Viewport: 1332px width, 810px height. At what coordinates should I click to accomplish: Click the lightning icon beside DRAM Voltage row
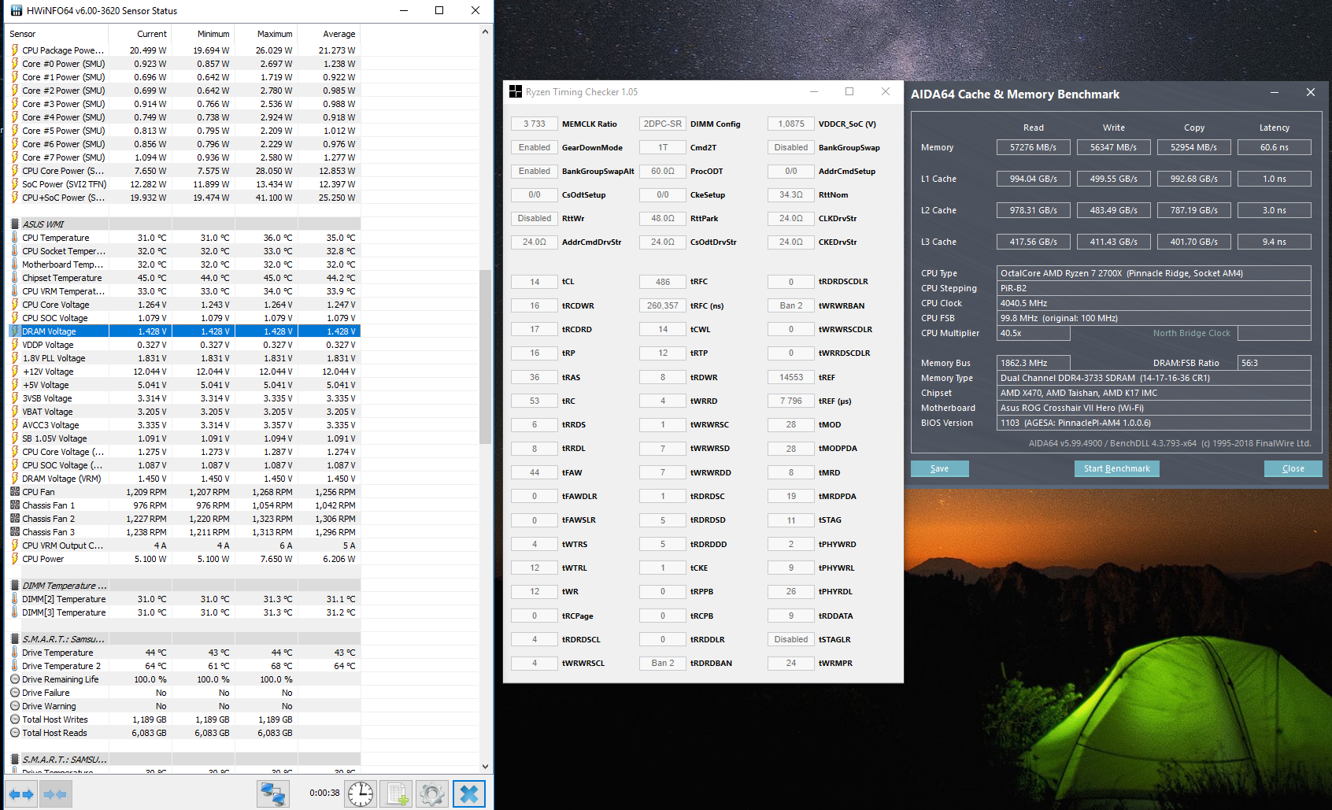(x=15, y=331)
